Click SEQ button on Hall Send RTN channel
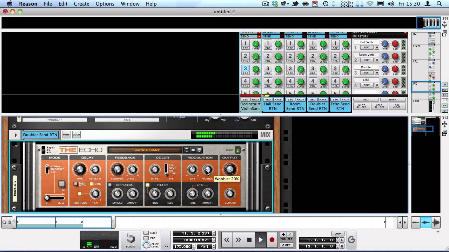 pyautogui.click(x=268, y=100)
